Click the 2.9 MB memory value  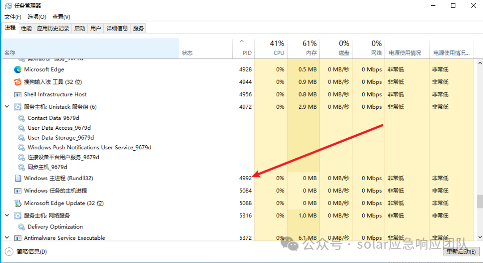click(307, 107)
